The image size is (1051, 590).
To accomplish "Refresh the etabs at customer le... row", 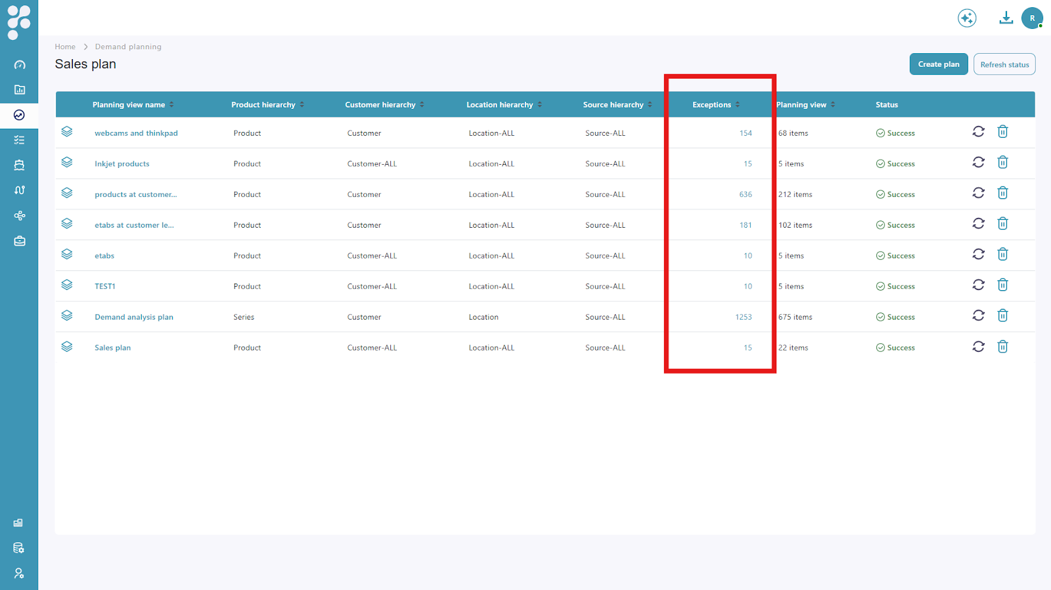I will pyautogui.click(x=978, y=223).
